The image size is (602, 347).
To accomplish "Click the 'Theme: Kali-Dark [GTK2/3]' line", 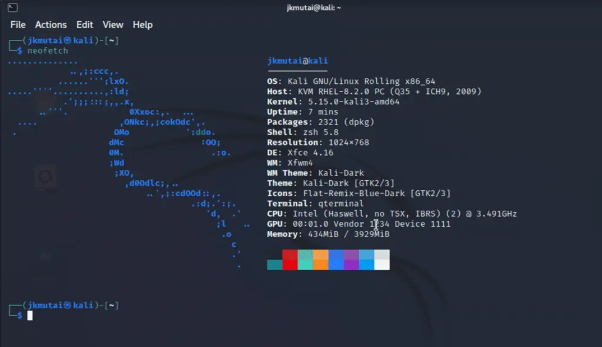I will (331, 183).
